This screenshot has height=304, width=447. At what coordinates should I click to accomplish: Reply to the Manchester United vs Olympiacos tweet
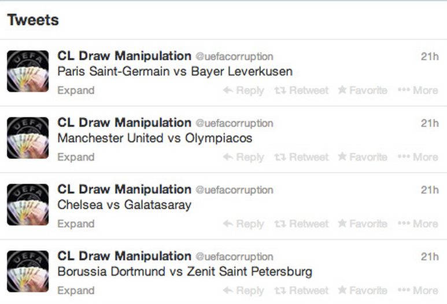coord(243,157)
